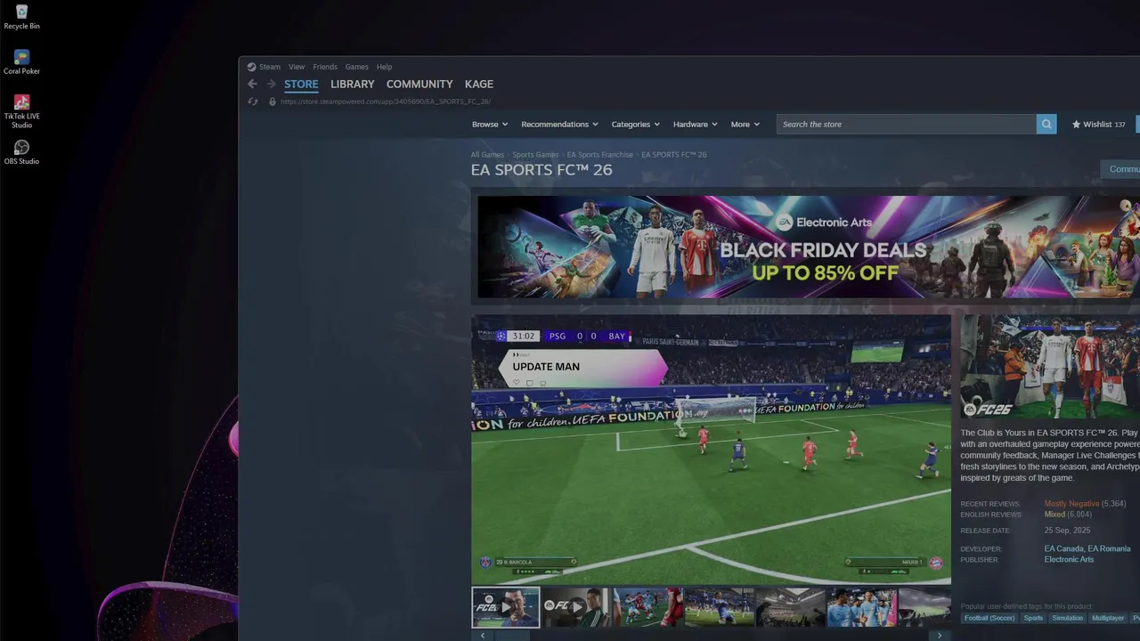The height and width of the screenshot is (641, 1140).
Task: Open the KAGE profile tab
Action: pos(479,85)
